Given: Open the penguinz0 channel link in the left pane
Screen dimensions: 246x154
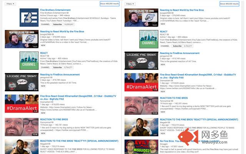Looking at the screenshot, I should click(45, 77).
